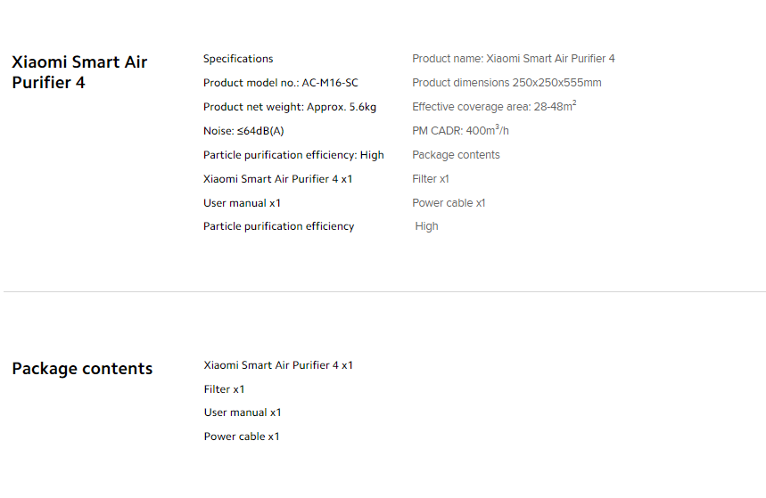Select the Product name text line
The width and height of the screenshot is (766, 498).
[513, 59]
